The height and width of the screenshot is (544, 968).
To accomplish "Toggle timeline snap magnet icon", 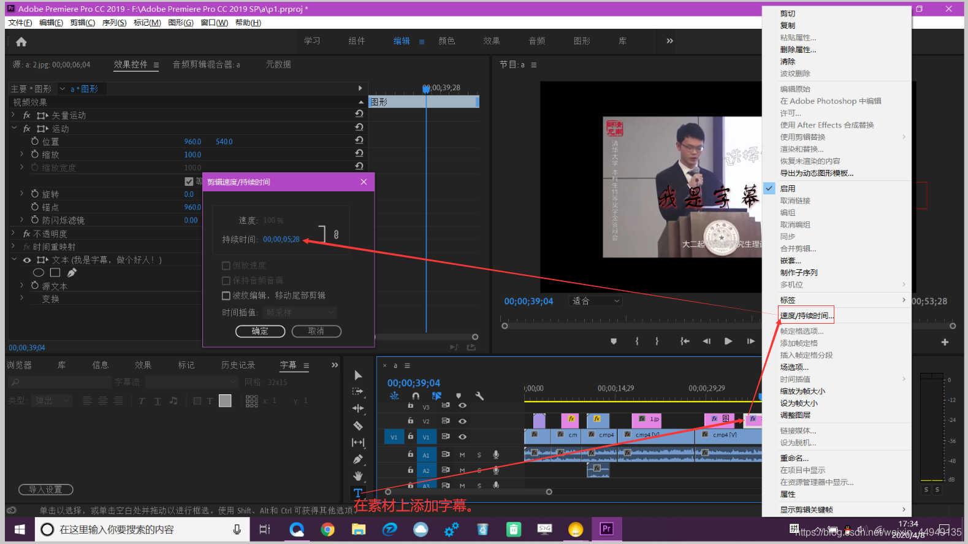I will pos(416,396).
